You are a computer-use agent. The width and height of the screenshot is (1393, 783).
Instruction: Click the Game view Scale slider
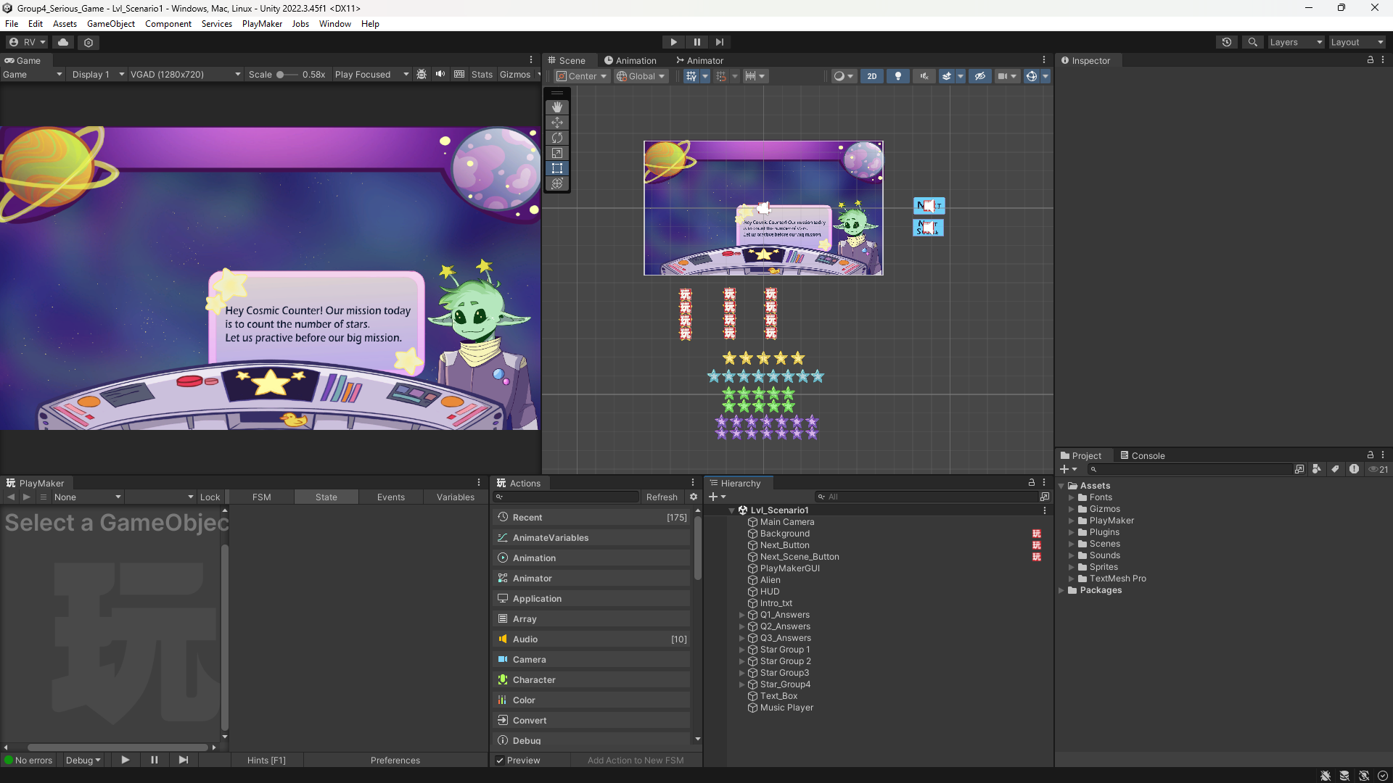click(287, 74)
